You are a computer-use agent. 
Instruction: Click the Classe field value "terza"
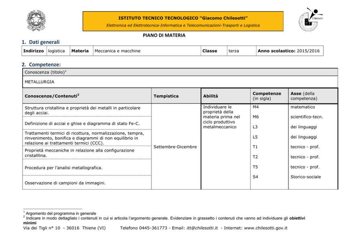[x=234, y=51]
